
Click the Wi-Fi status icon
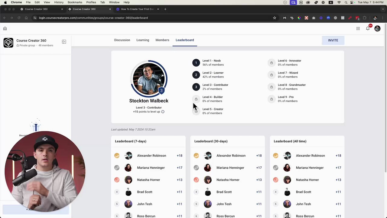339,2
